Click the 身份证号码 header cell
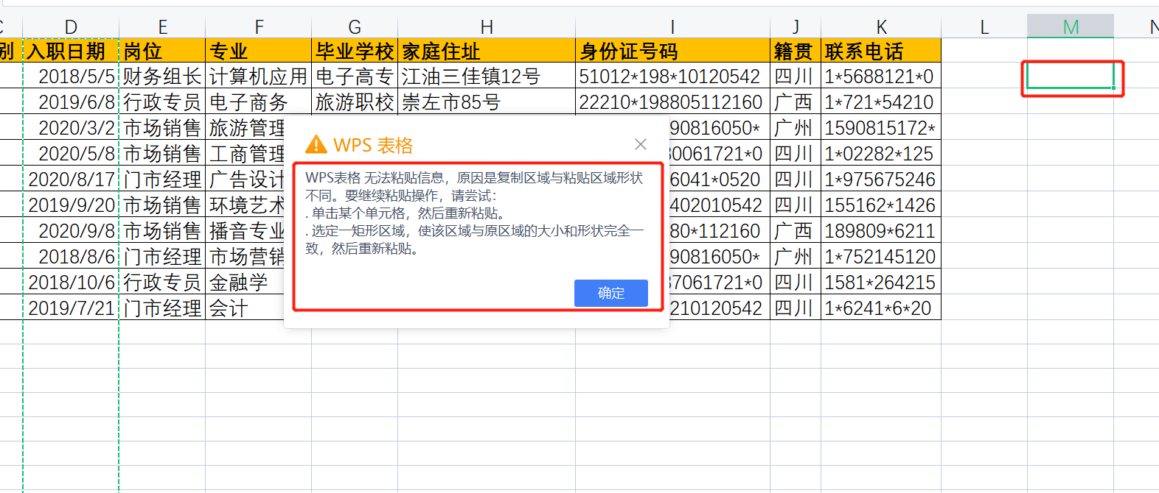 pos(672,51)
